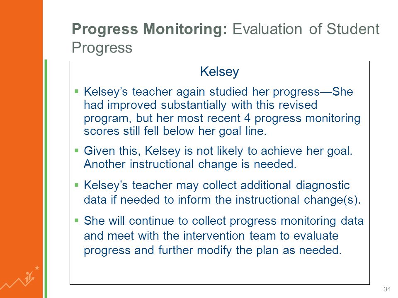398x298 pixels.
Task: Click 'Evaluation of Student' title text
Action: pyautogui.click(x=306, y=29)
